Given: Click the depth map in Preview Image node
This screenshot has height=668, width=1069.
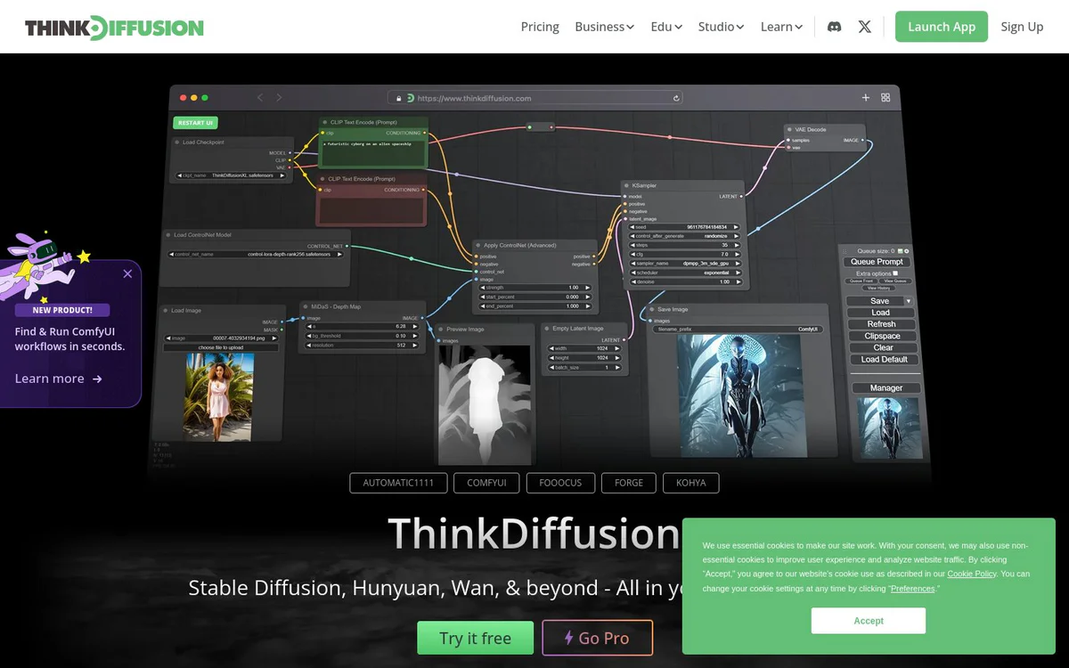Looking at the screenshot, I should pos(485,405).
